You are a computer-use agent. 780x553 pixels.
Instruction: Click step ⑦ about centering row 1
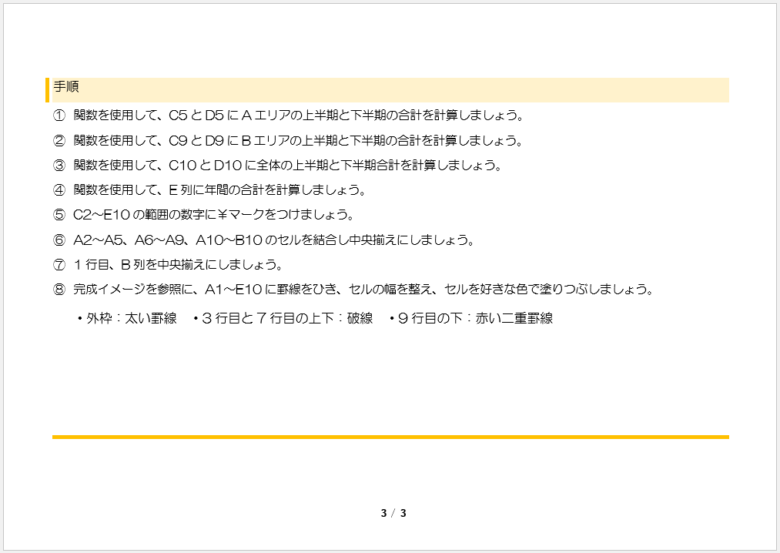(x=168, y=264)
